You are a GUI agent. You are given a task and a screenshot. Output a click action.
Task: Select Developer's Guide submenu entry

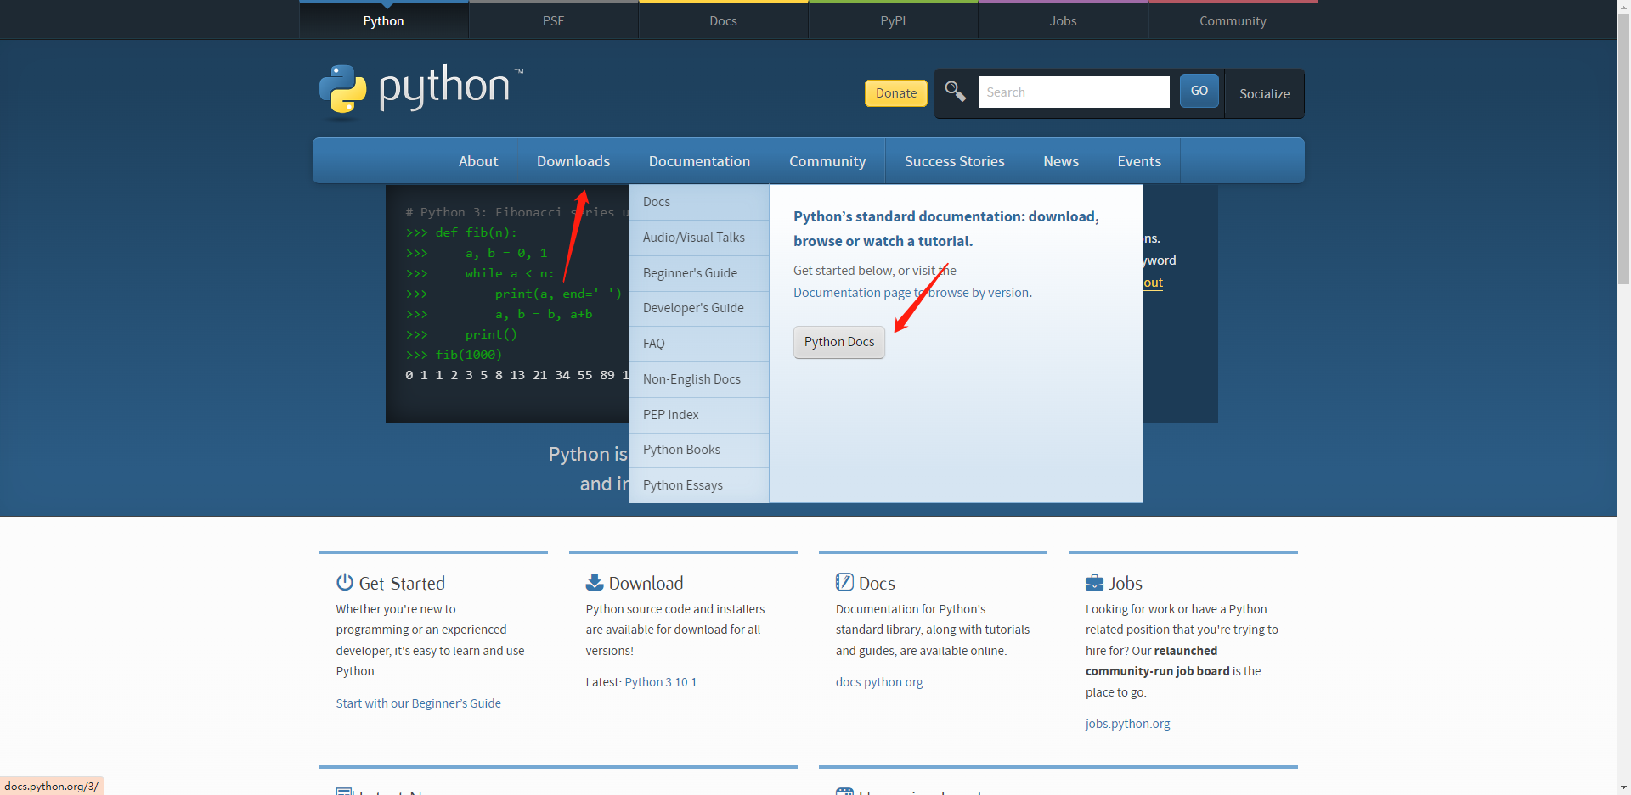tap(699, 308)
